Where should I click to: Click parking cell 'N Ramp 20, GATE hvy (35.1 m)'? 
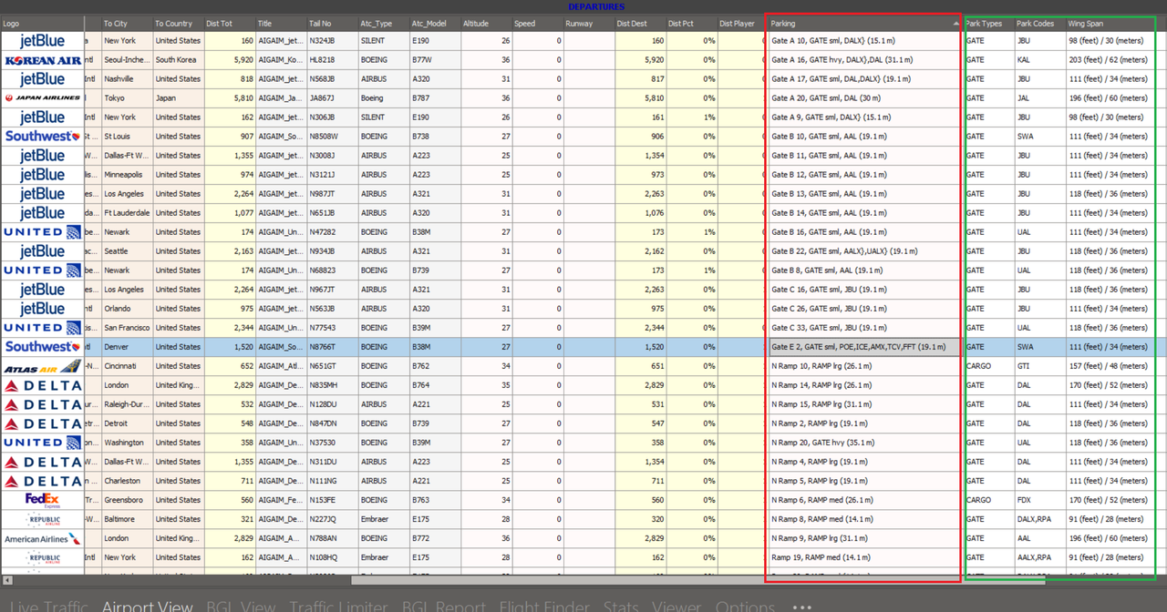click(x=864, y=443)
